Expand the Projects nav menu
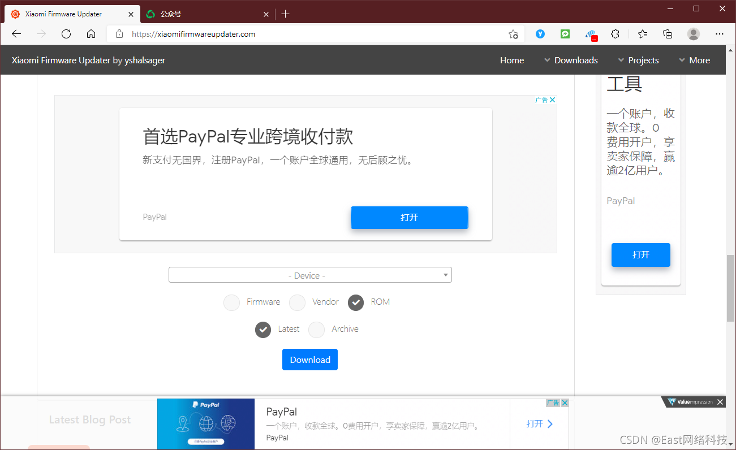This screenshot has height=450, width=736. [x=638, y=60]
